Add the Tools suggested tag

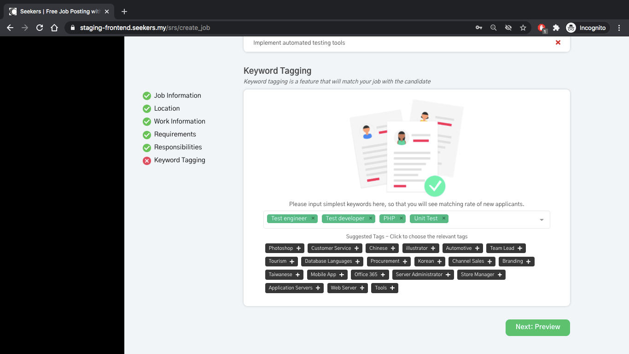point(384,288)
